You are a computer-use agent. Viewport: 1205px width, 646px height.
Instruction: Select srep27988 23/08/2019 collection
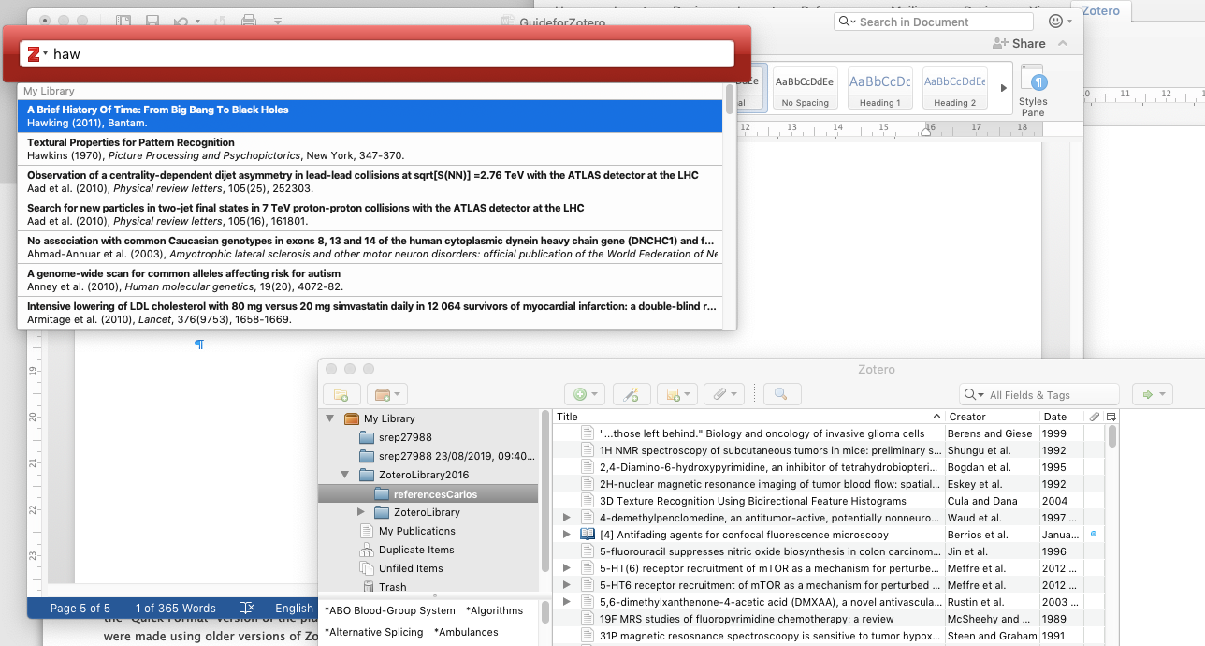pos(446,456)
